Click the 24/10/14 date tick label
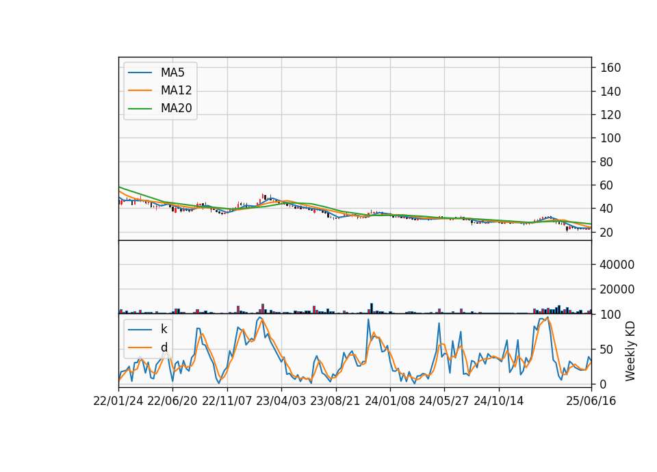Image resolution: width=657 pixels, height=472 pixels. (x=499, y=401)
